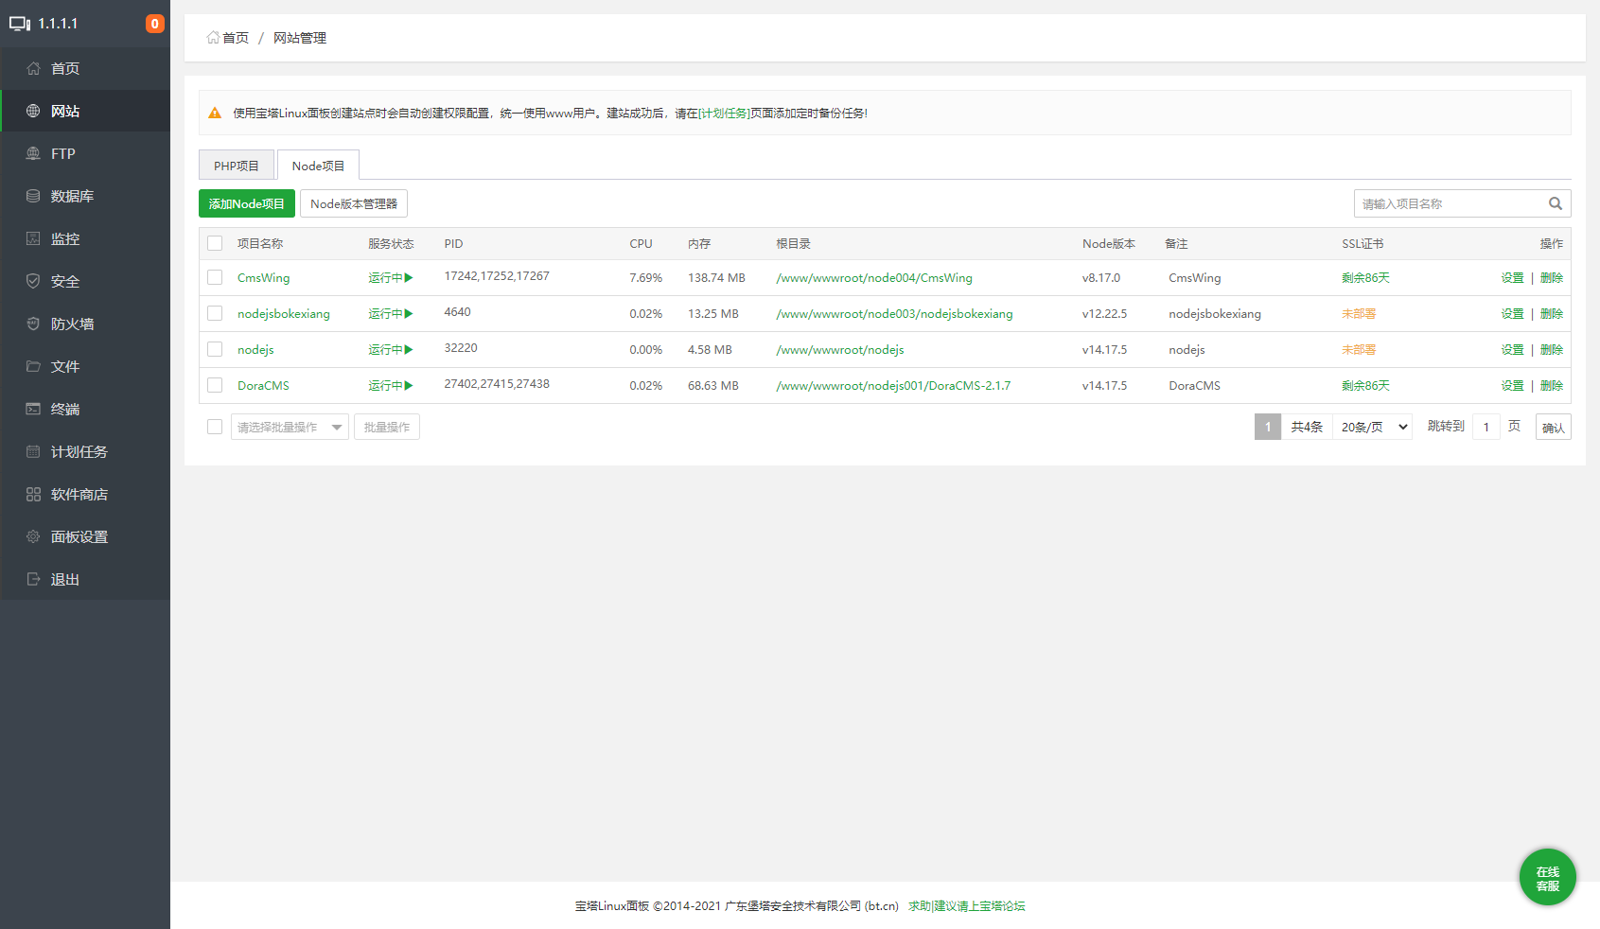Check the nodejs row checkbox
This screenshot has width=1600, height=929.
pyautogui.click(x=215, y=349)
